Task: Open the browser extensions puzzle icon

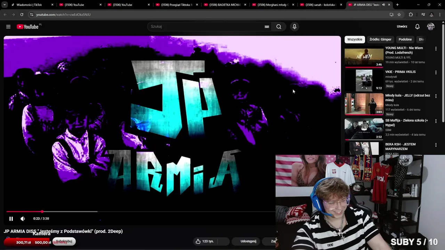Action: tap(411, 15)
